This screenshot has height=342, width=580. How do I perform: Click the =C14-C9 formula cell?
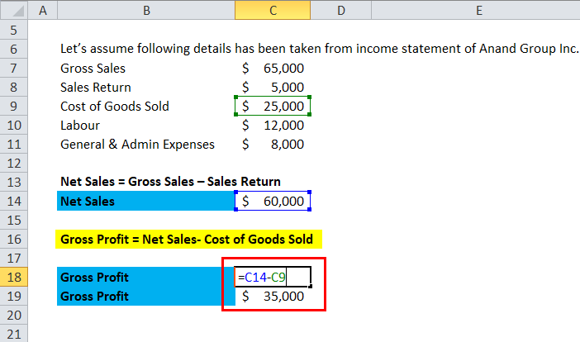pos(273,277)
